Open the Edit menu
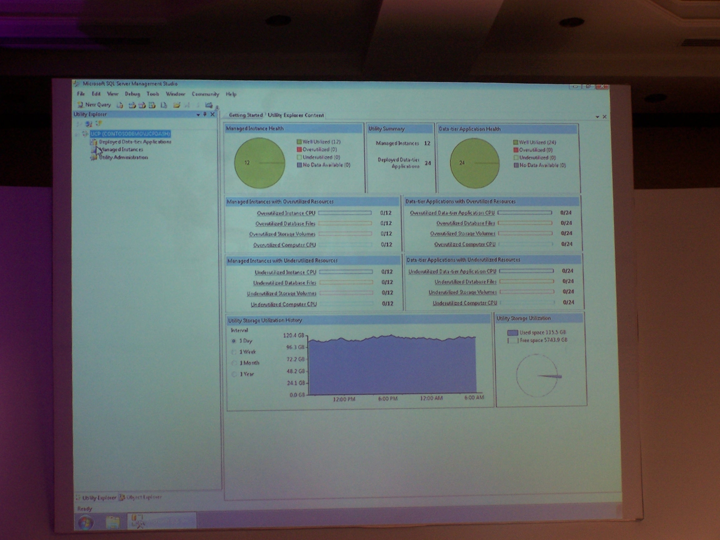The height and width of the screenshot is (540, 720). point(96,94)
